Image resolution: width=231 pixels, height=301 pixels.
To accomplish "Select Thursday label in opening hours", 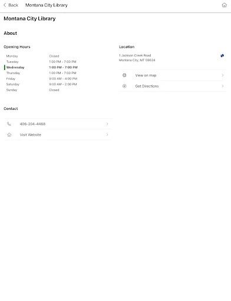I will (x=13, y=73).
